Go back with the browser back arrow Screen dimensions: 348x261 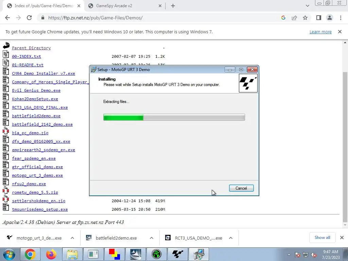tap(7, 18)
